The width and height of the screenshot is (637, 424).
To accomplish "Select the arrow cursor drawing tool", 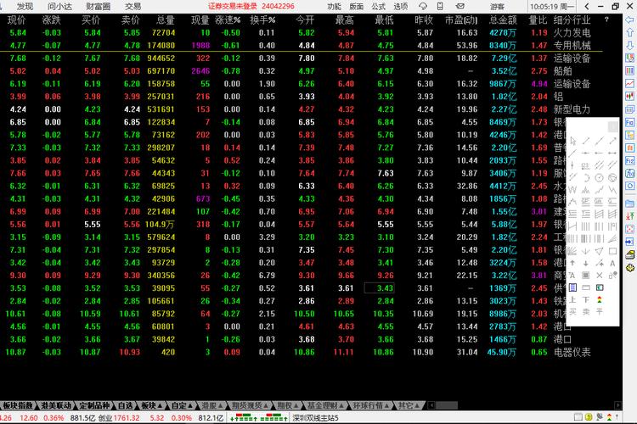I will click(x=572, y=141).
